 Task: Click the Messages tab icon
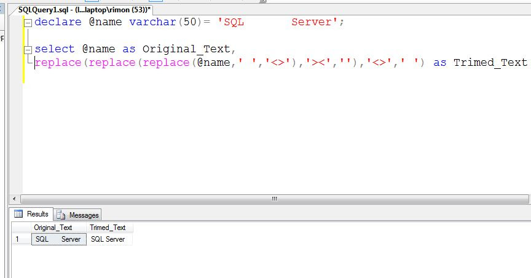coord(61,215)
